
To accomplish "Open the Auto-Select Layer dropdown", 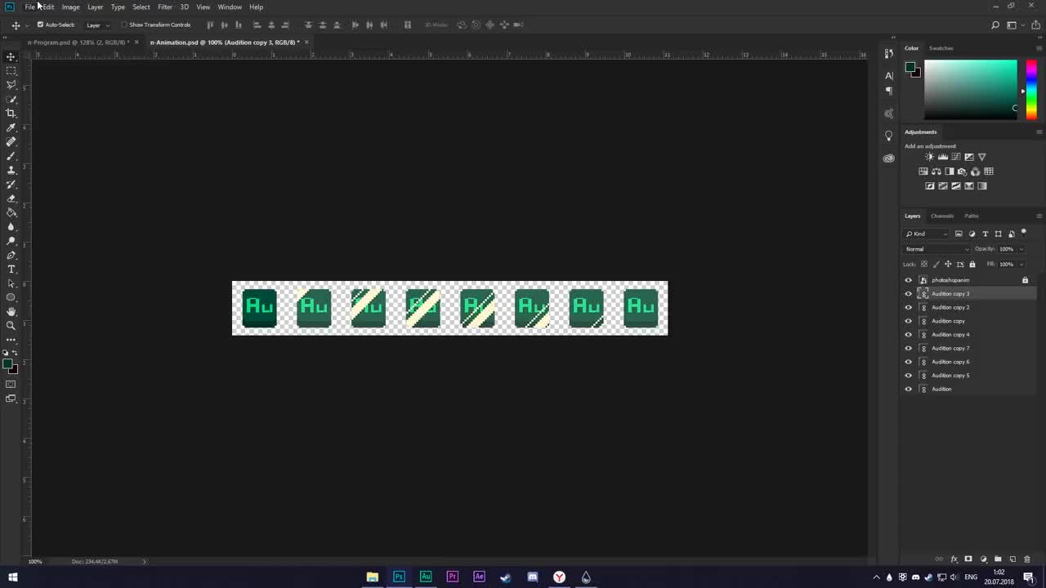I will [97, 25].
